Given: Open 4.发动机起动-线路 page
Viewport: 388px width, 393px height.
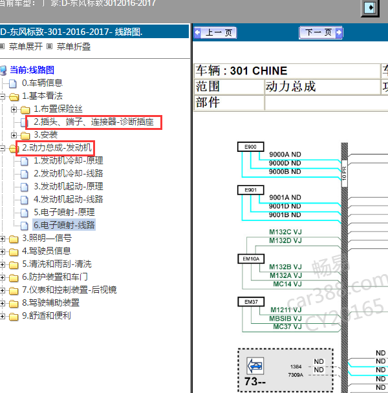Looking at the screenshot, I should (68, 200).
